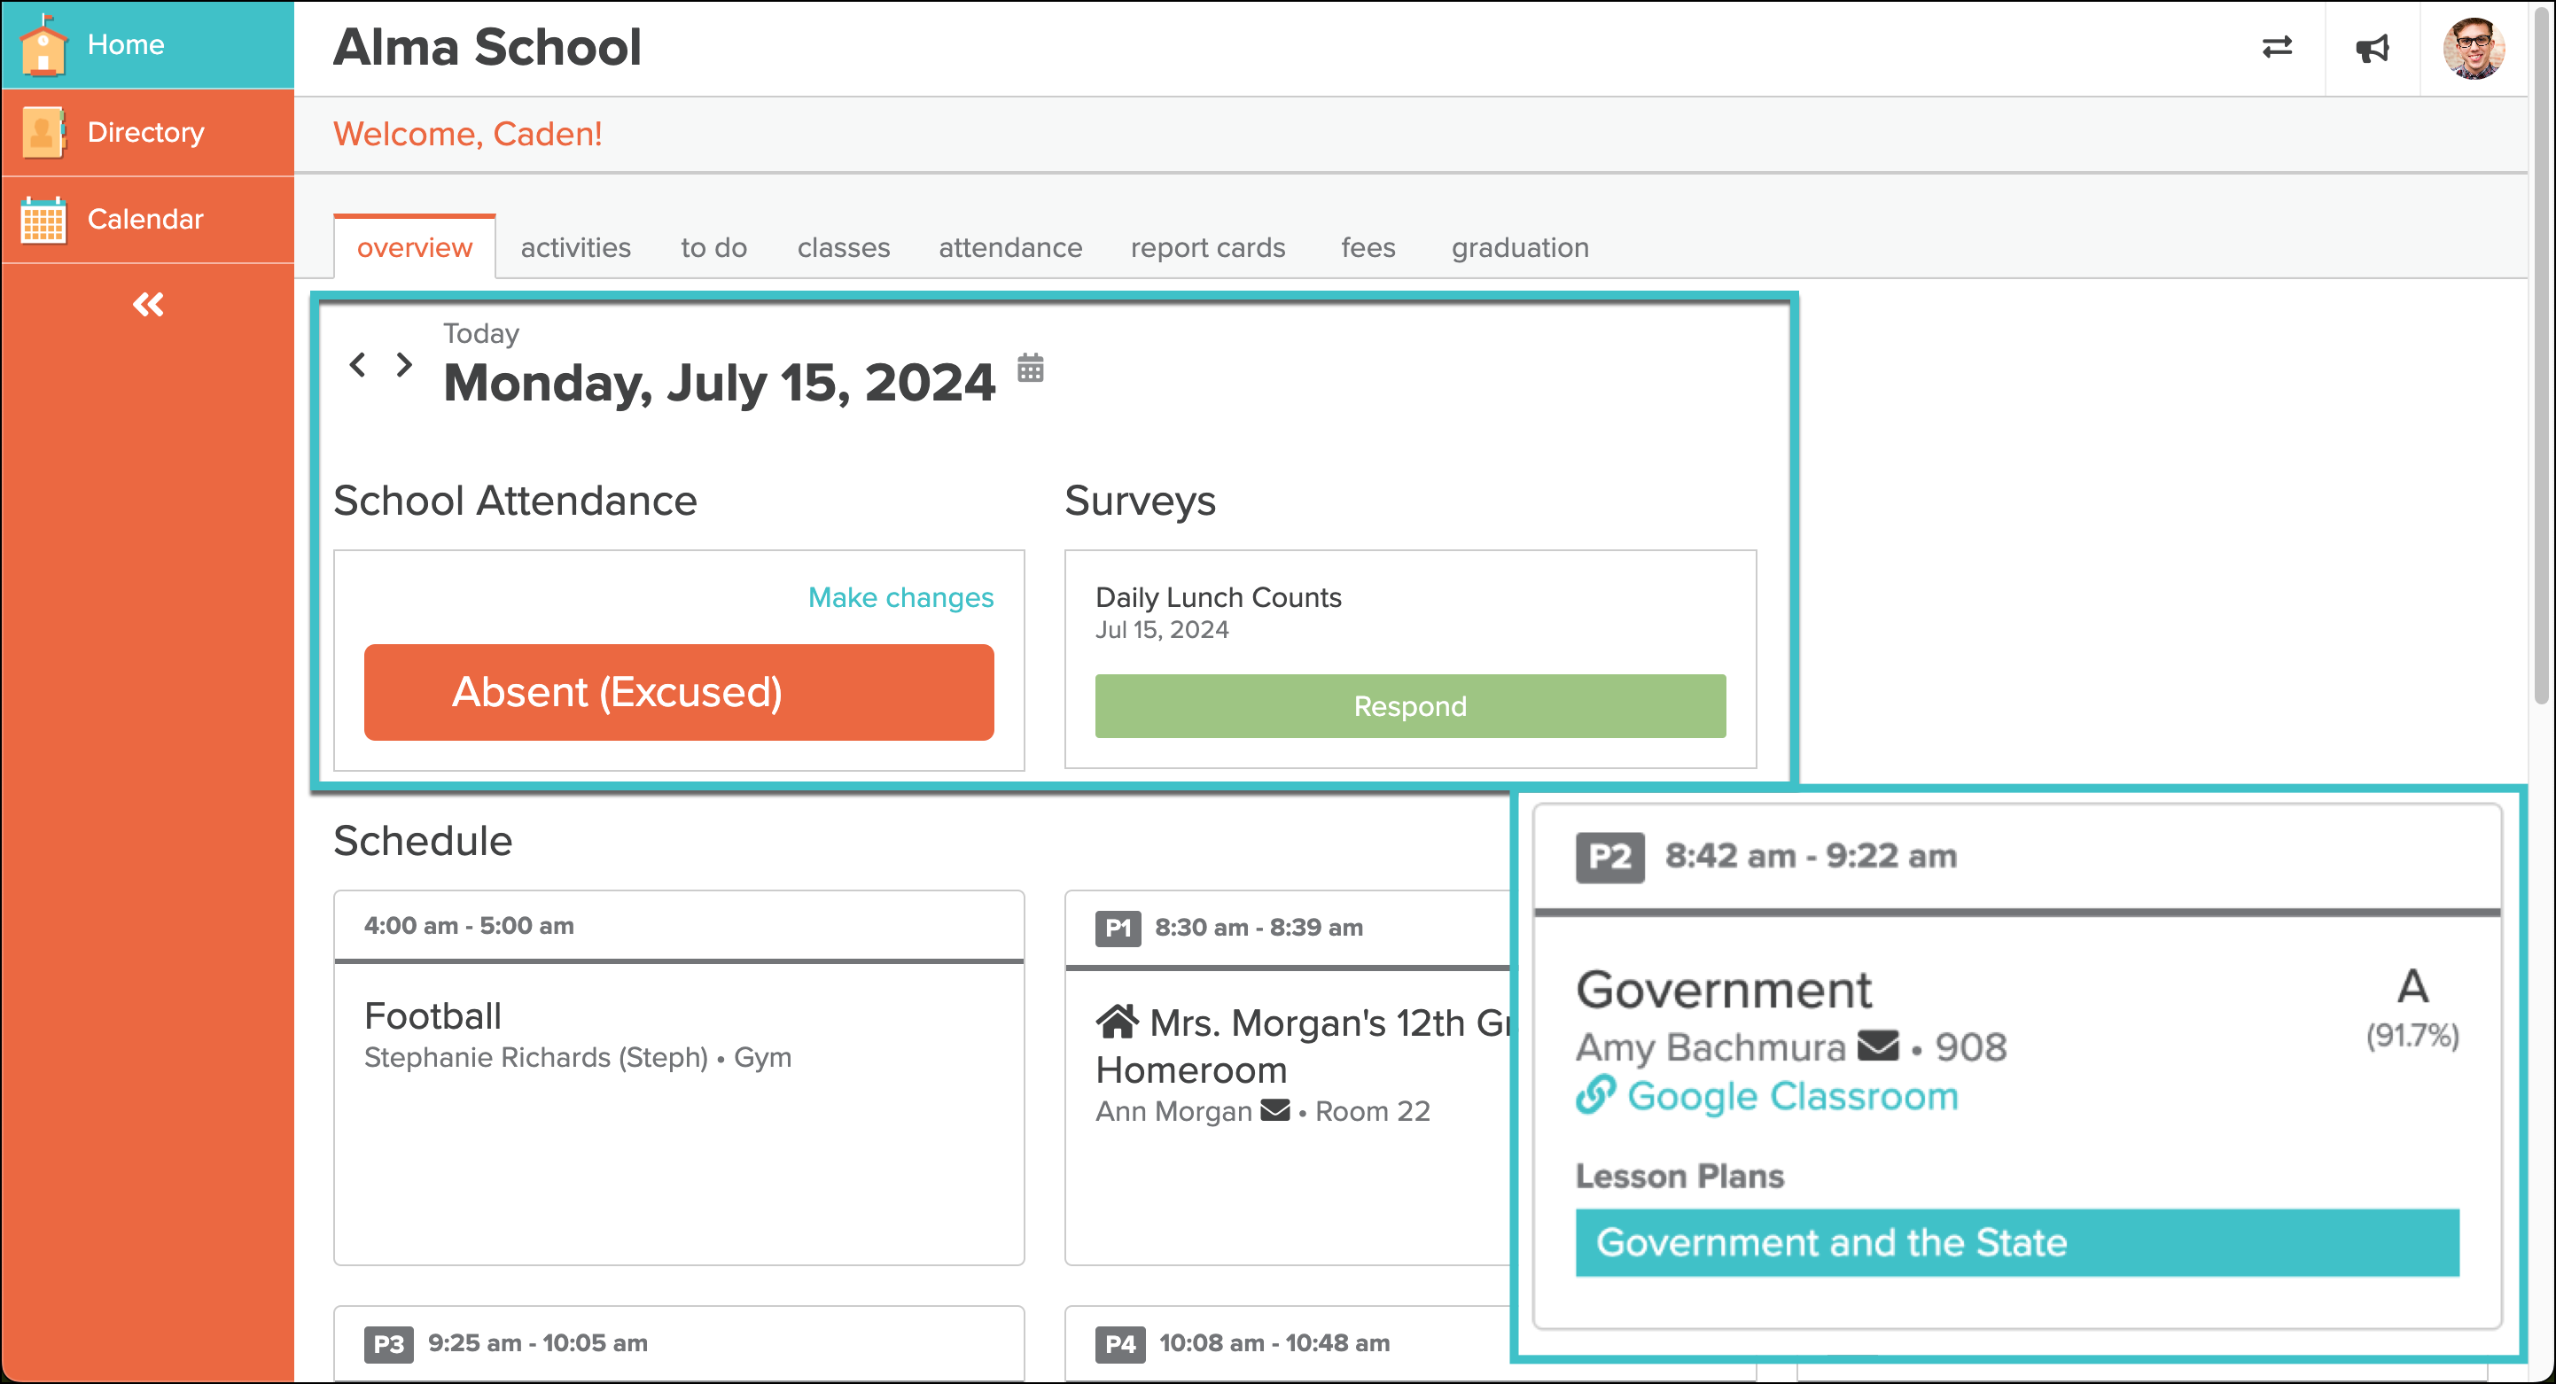Open announcements megaphone icon
2556x1384 pixels.
[2372, 48]
